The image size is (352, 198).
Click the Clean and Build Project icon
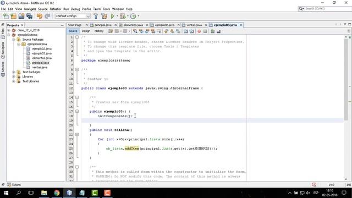[x=104, y=16]
